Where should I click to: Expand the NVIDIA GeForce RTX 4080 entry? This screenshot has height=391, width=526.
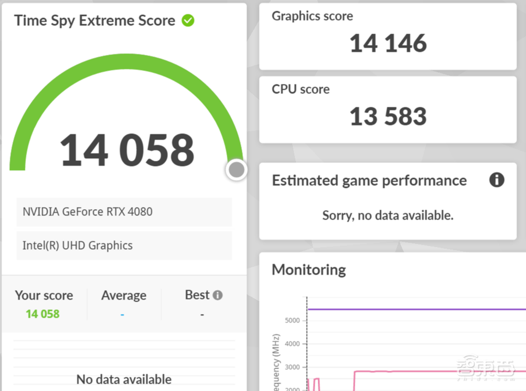pyautogui.click(x=124, y=212)
